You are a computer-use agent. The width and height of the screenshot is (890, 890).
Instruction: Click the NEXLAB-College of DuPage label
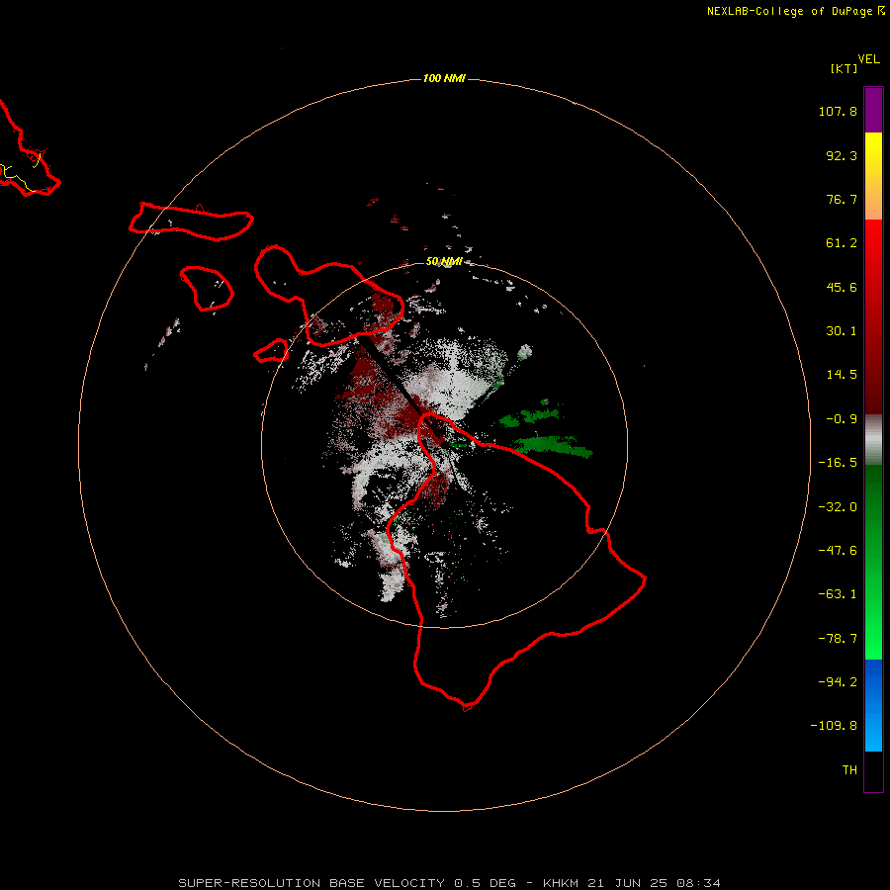(789, 11)
